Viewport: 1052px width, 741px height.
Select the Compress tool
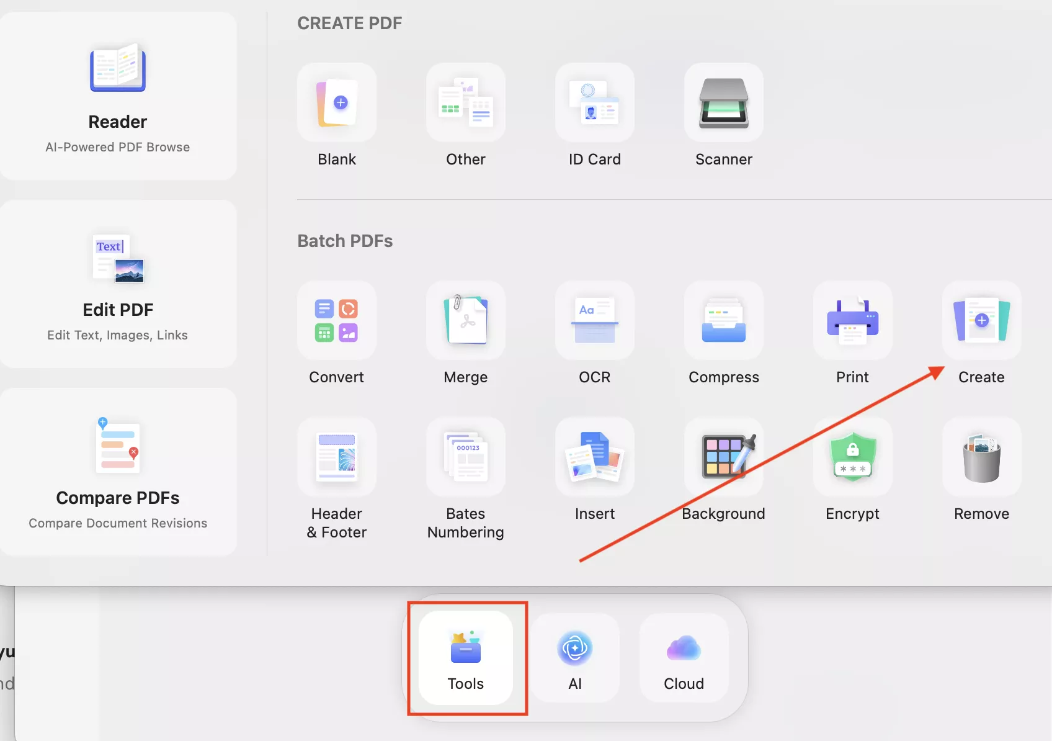point(723,321)
